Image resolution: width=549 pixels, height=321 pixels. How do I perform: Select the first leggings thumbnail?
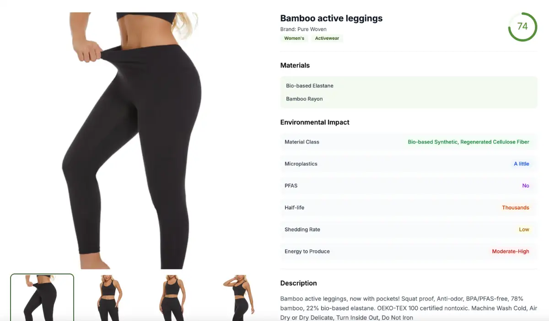pos(42,297)
